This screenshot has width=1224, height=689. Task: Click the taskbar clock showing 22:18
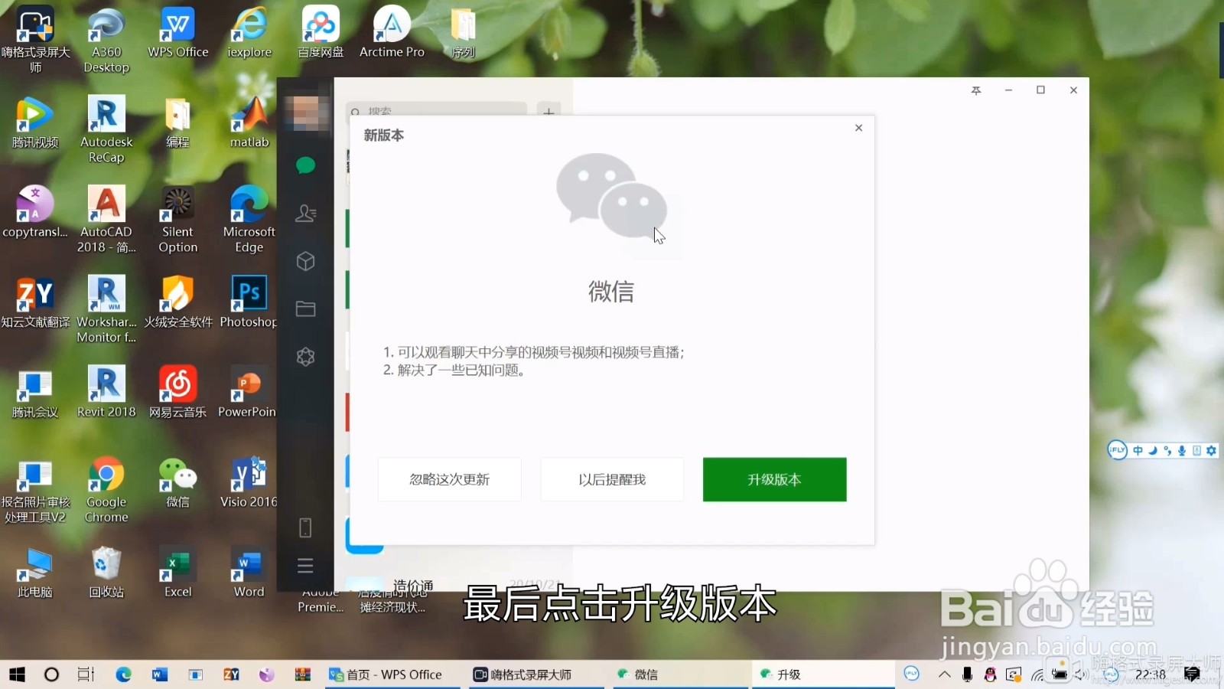[1150, 674]
